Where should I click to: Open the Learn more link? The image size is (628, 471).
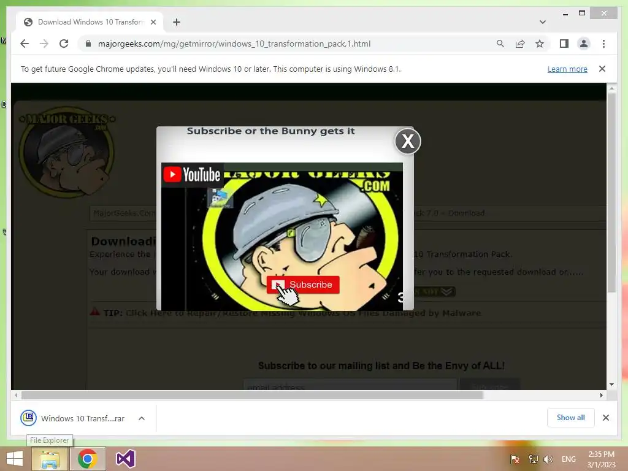click(567, 69)
